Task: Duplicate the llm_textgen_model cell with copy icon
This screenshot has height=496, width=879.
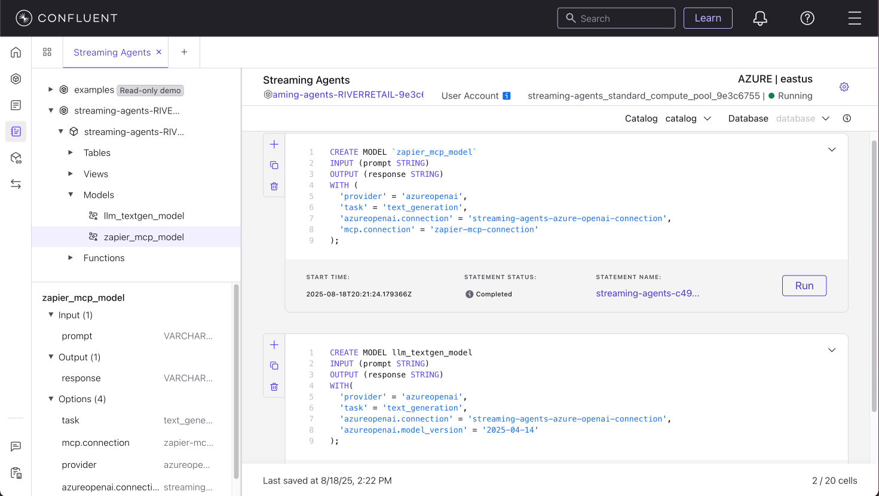Action: [x=274, y=366]
